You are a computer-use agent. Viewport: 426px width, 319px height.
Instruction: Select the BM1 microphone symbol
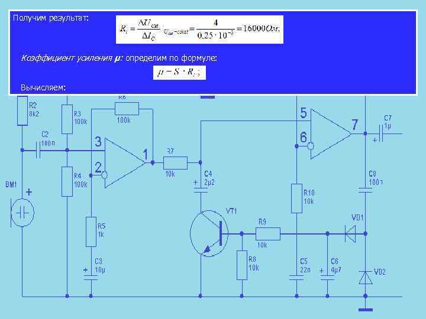point(22,213)
